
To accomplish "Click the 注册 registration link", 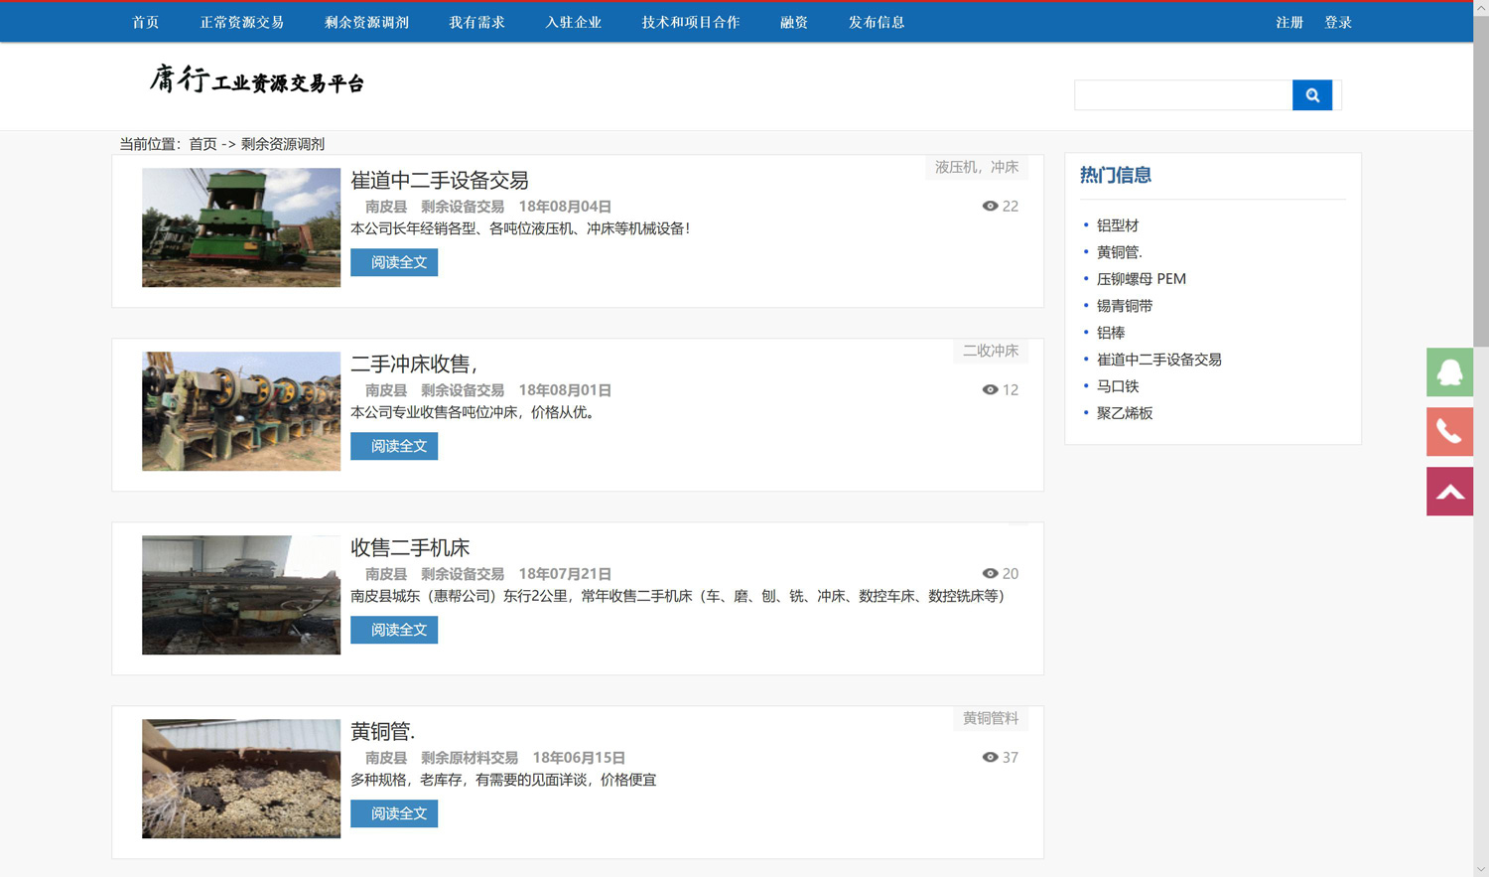I will [x=1288, y=22].
